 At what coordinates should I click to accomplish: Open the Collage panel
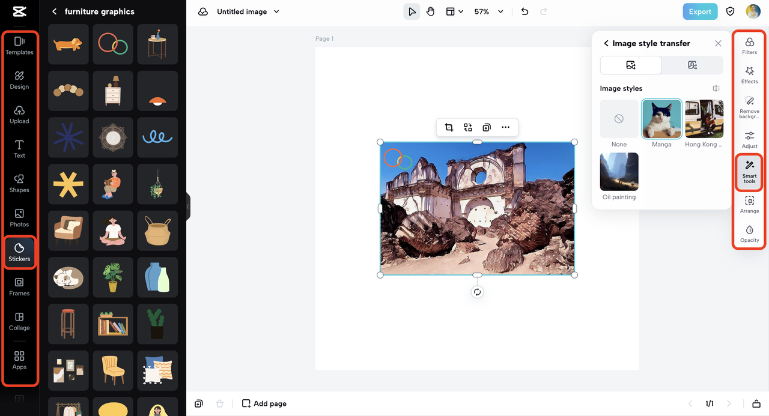(x=19, y=321)
